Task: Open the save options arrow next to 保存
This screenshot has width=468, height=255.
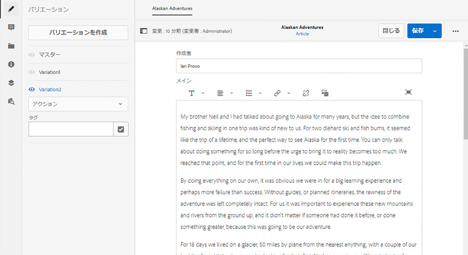Action: (x=435, y=31)
